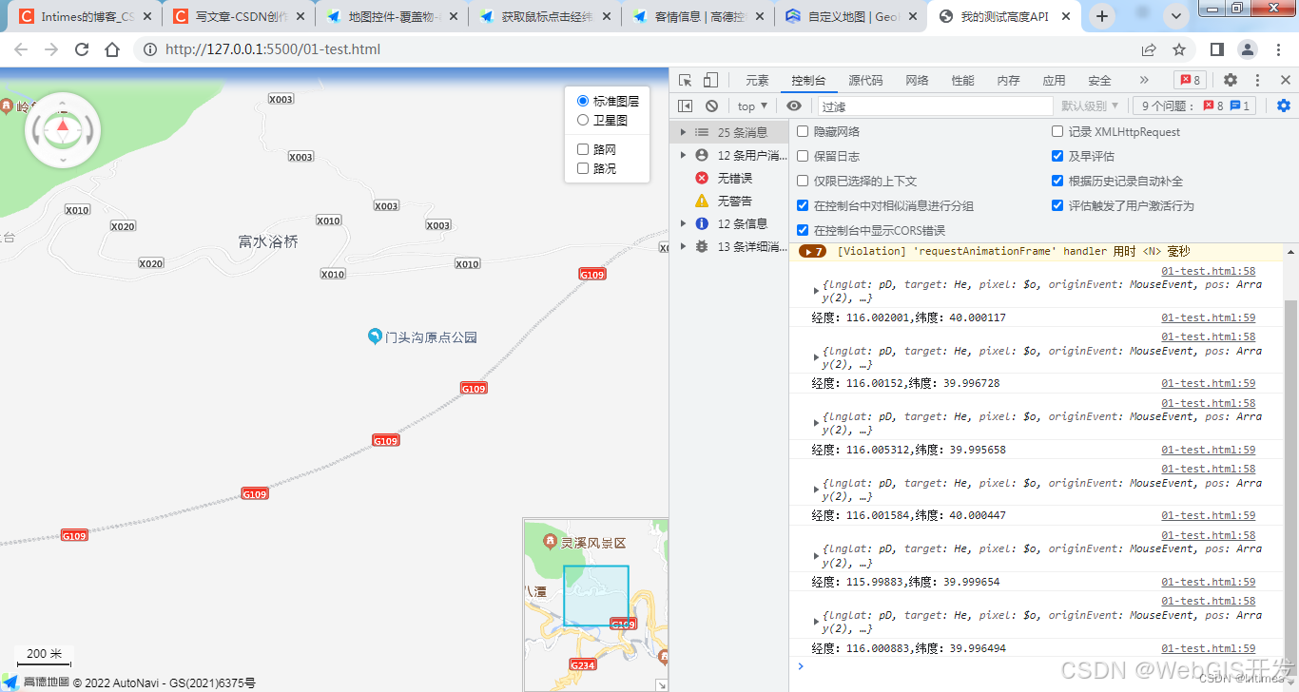Open console settings blue gear
The image size is (1299, 692).
pos(1284,106)
